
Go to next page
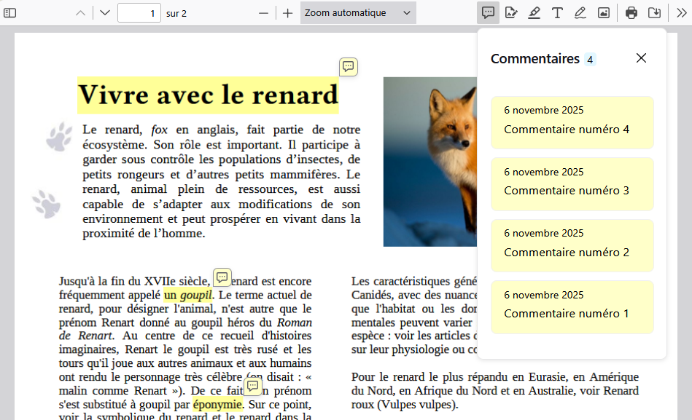[105, 13]
